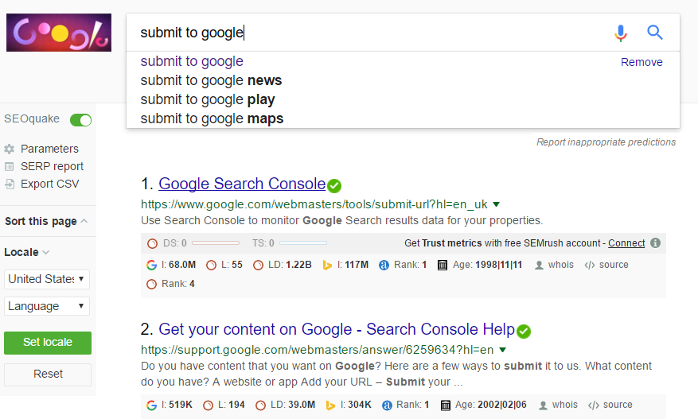
Task: Click the Reset button
Action: [x=48, y=374]
